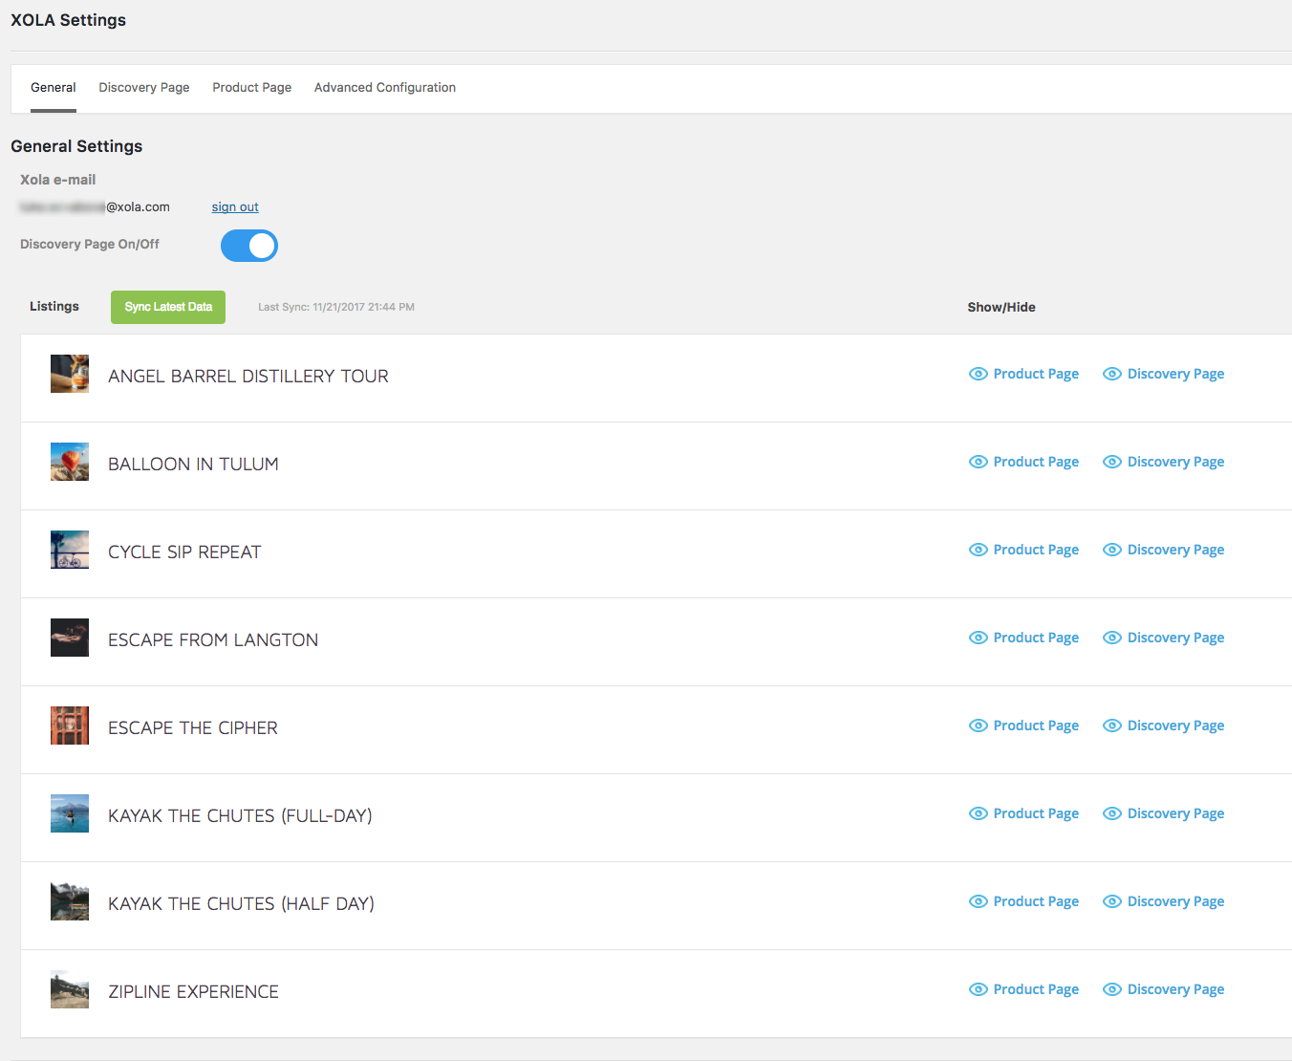
Task: Select the ZIPLINE EXPERIENCE listing title
Action: click(x=193, y=992)
